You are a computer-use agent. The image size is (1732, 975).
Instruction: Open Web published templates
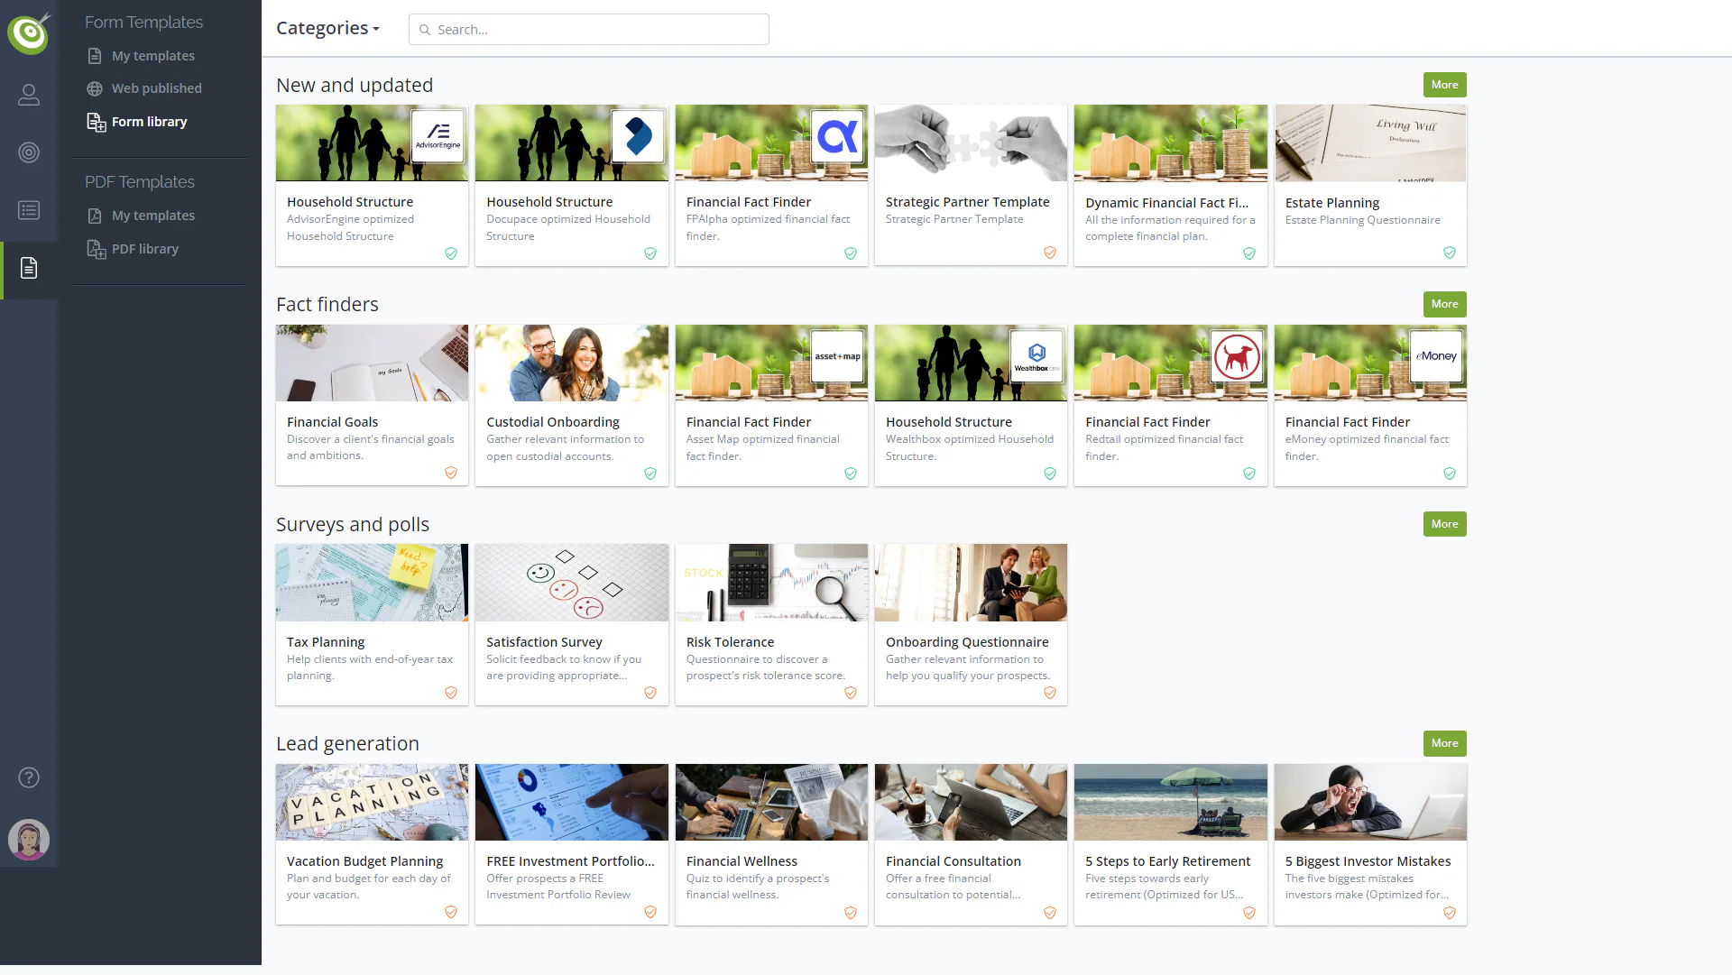pos(157,88)
